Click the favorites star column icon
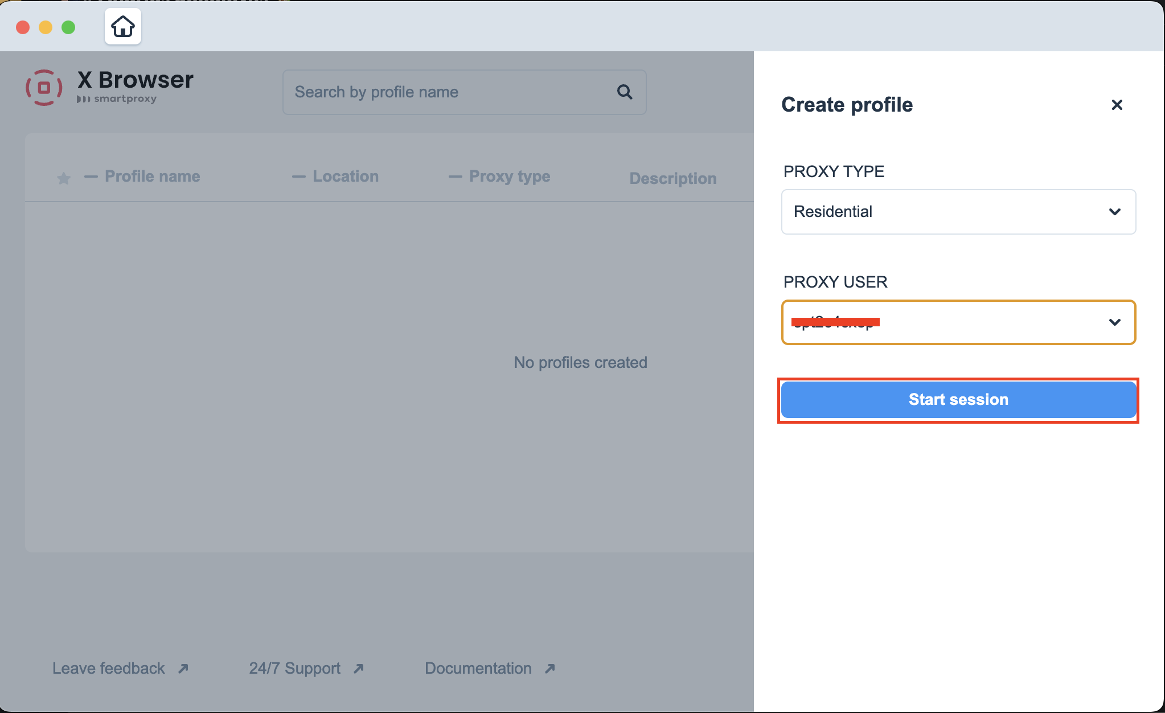The image size is (1165, 713). click(x=64, y=178)
